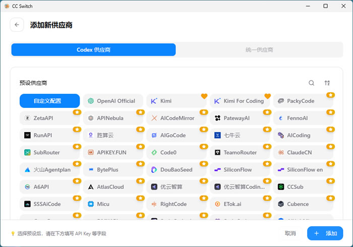Choose BytePlus provider
The width and height of the screenshot is (353, 247).
(x=113, y=169)
